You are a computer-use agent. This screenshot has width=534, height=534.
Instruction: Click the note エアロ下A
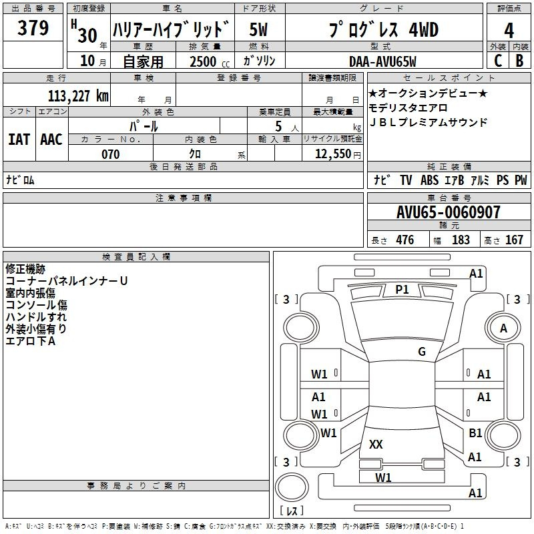tap(30, 341)
